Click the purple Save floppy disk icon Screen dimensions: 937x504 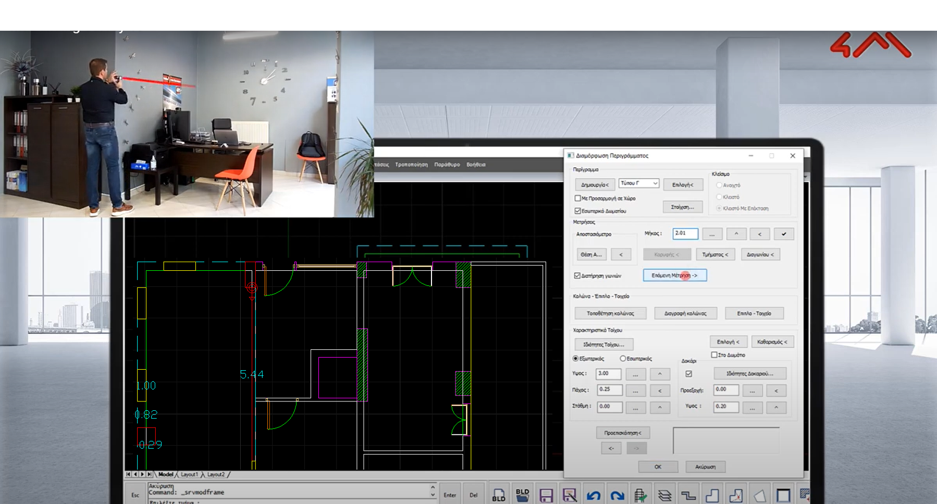point(546,495)
